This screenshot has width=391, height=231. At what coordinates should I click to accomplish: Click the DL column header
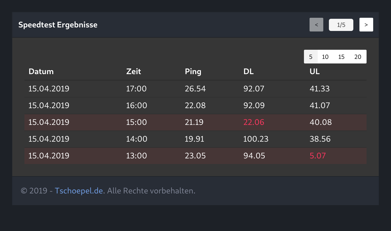[x=248, y=72]
